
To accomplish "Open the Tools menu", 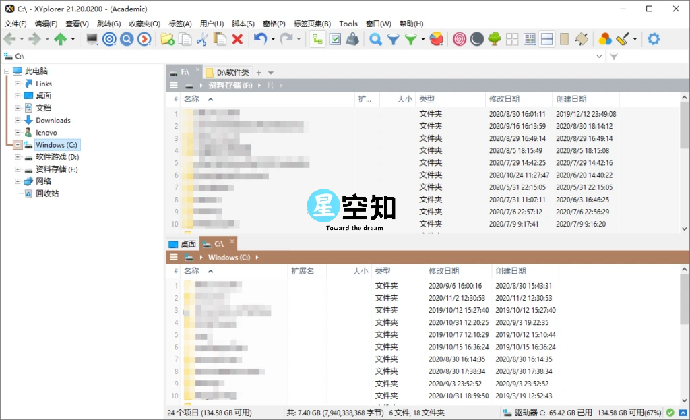I will pos(348,23).
